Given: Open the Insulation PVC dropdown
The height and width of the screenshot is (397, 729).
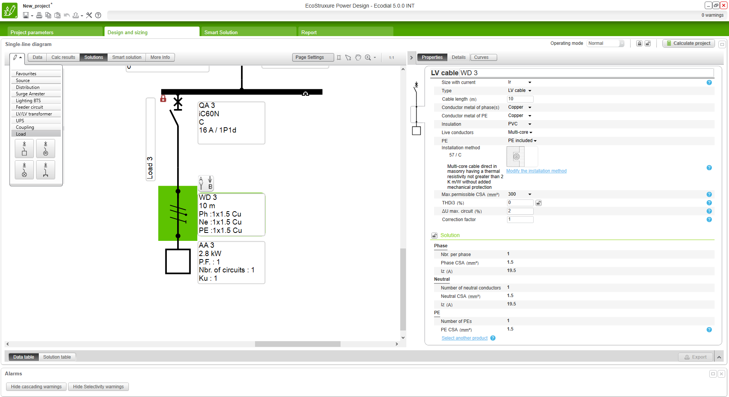Looking at the screenshot, I should pyautogui.click(x=529, y=124).
